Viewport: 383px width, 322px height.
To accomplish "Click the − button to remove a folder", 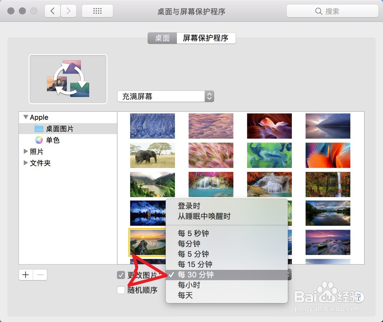I will click(x=40, y=275).
